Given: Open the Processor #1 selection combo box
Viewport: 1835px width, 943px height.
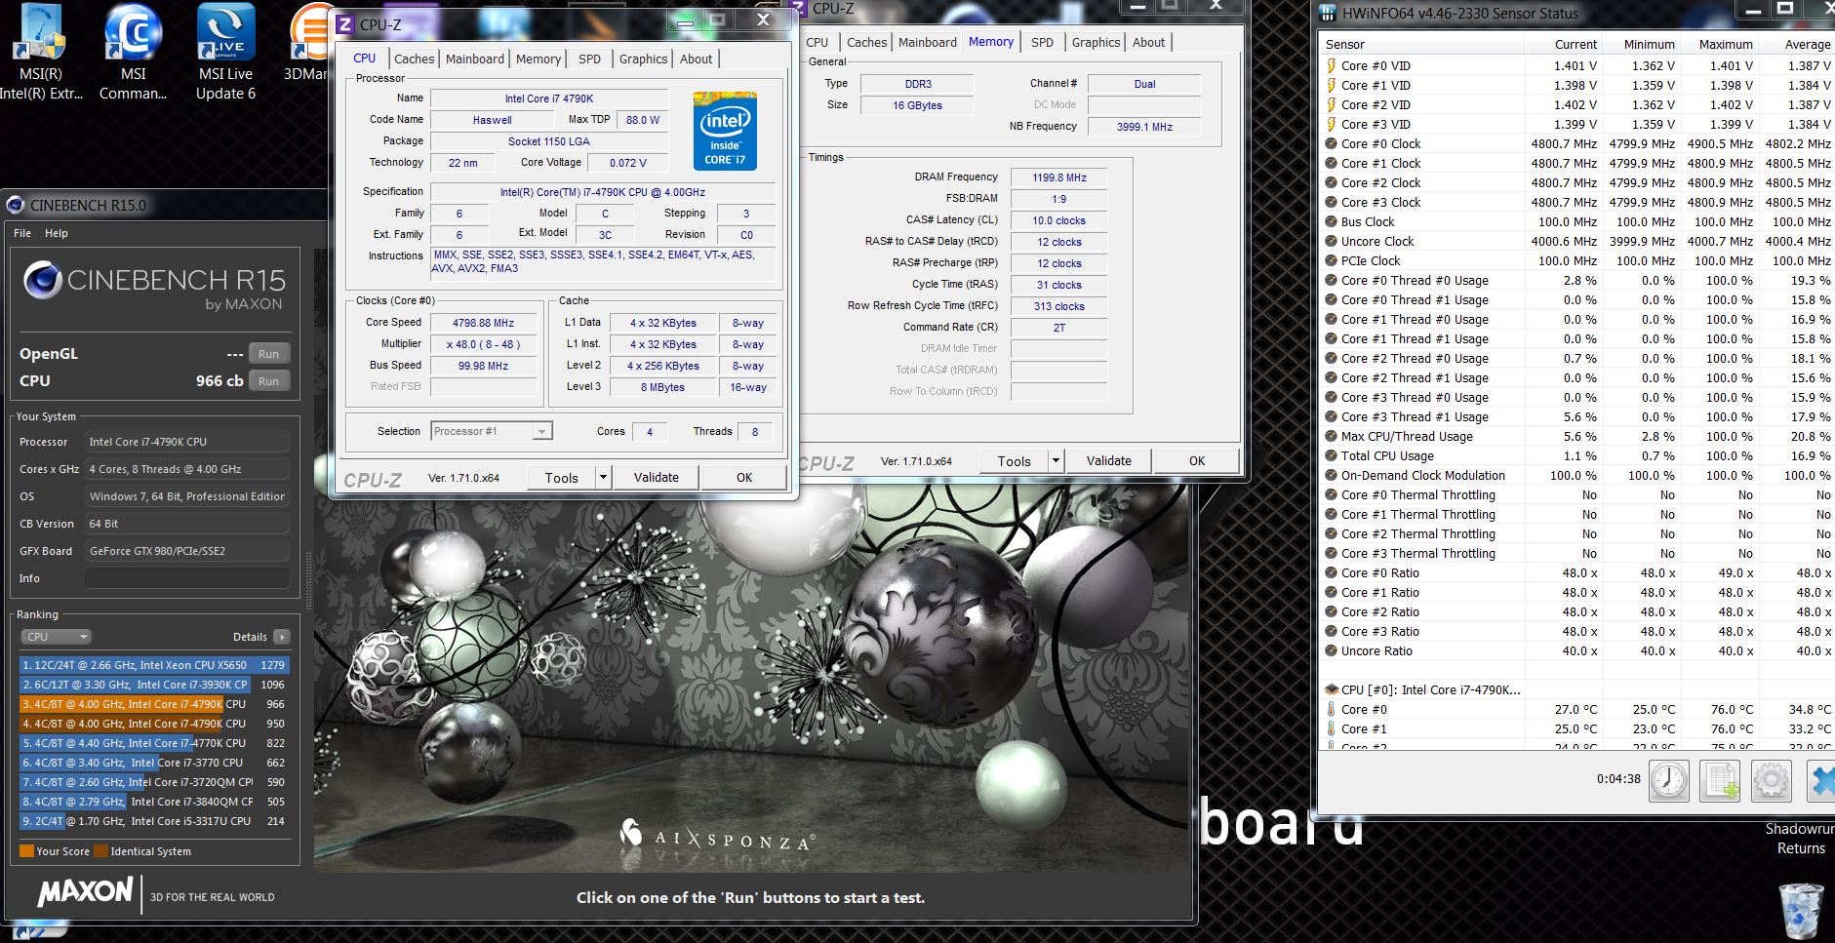Looking at the screenshot, I should coord(492,431).
